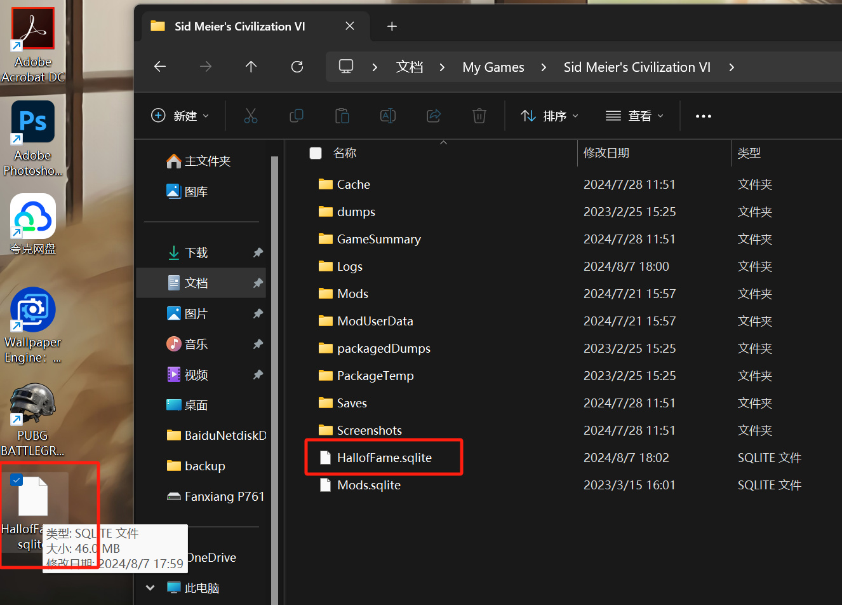Click the Cut scissors icon
This screenshot has height=605, width=842.
pos(251,116)
